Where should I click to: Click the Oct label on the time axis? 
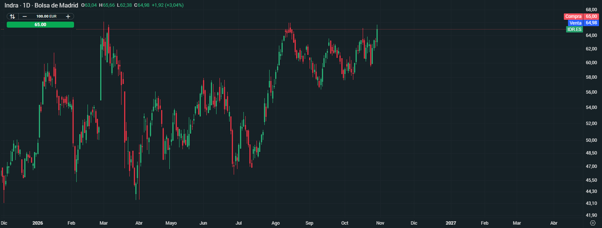click(x=345, y=223)
